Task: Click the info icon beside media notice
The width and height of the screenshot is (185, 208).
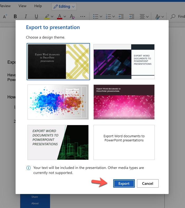Action: tap(29, 168)
